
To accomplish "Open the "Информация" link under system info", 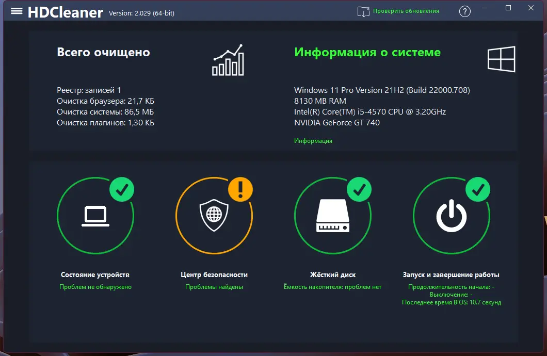I will pos(313,141).
